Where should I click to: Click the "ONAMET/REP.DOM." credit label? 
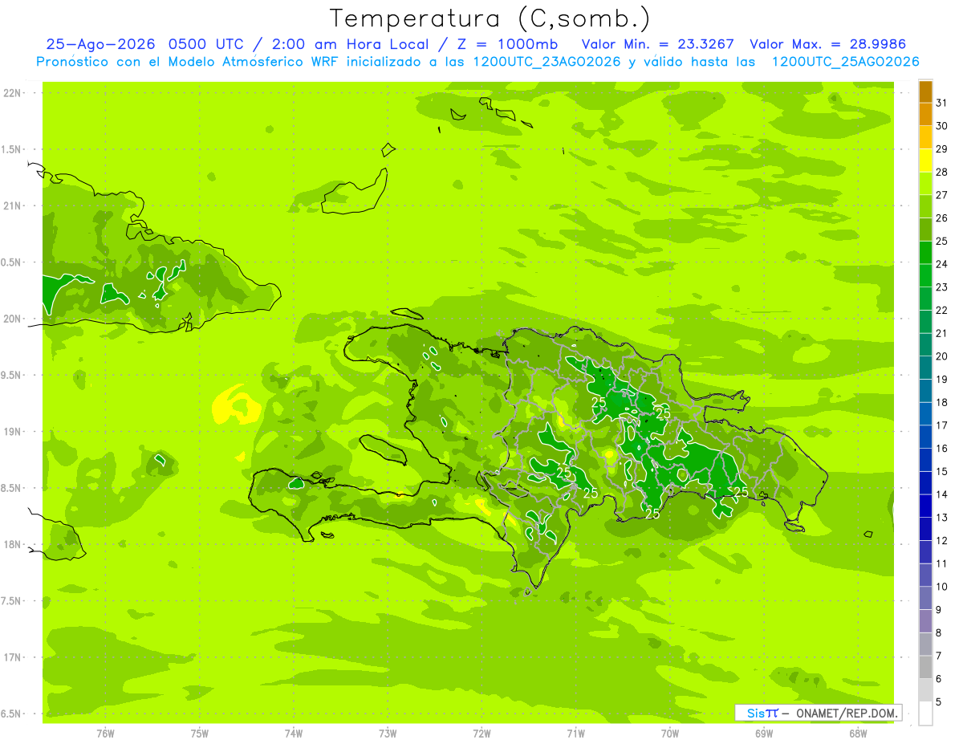(846, 713)
